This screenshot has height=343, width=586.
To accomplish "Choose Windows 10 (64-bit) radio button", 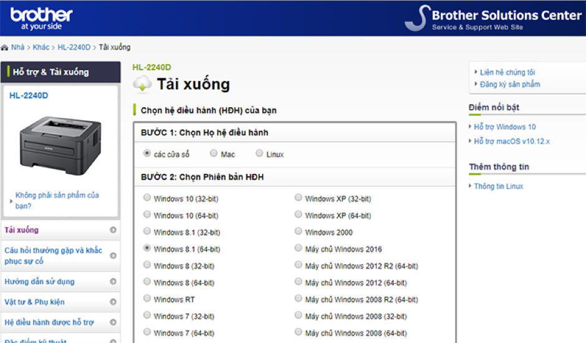I will [147, 215].
